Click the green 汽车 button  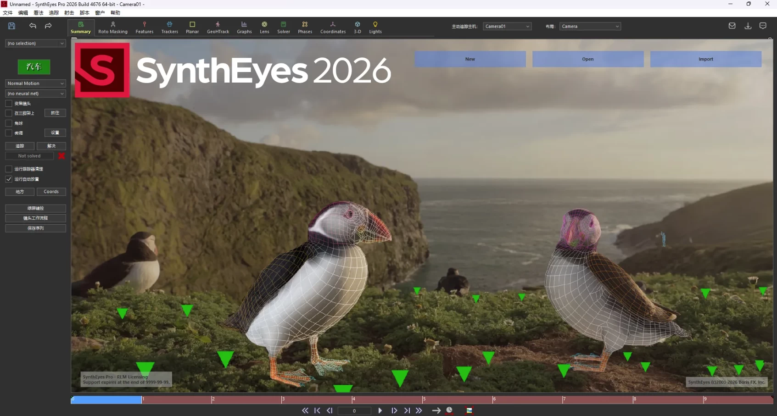pyautogui.click(x=34, y=67)
